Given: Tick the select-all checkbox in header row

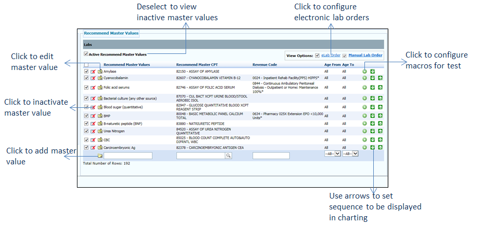Looking at the screenshot, I should pyautogui.click(x=86, y=65).
